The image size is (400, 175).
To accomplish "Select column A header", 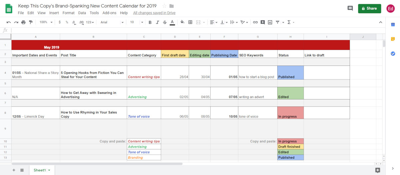I will 36,37.
